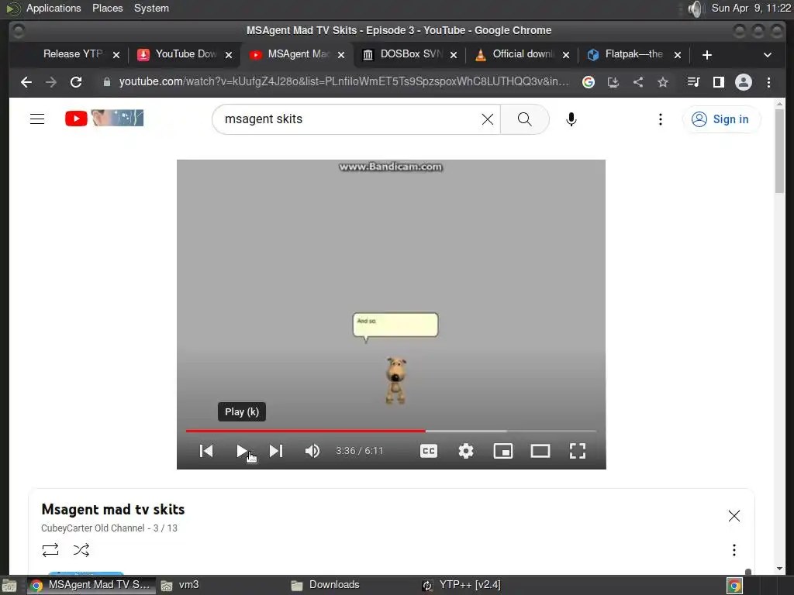This screenshot has height=595, width=794.
Task: Open the clock showing Sun Apr 9
Action: [x=751, y=8]
